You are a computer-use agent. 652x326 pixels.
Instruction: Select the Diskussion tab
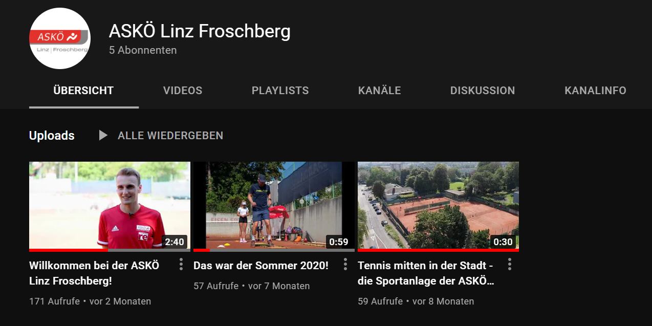pos(483,91)
